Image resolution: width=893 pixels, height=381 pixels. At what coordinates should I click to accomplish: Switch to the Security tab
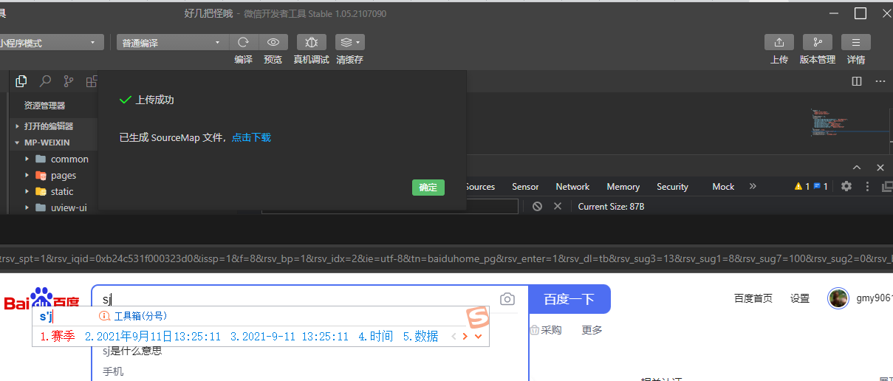(x=672, y=187)
